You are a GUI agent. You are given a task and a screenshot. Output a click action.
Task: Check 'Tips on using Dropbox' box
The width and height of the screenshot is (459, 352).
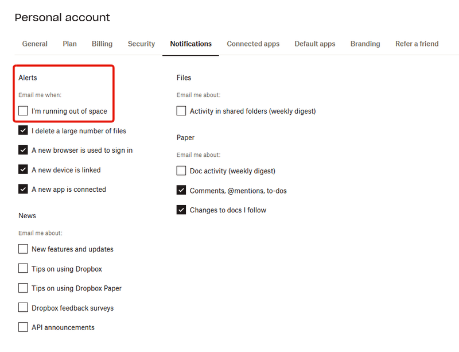23,268
